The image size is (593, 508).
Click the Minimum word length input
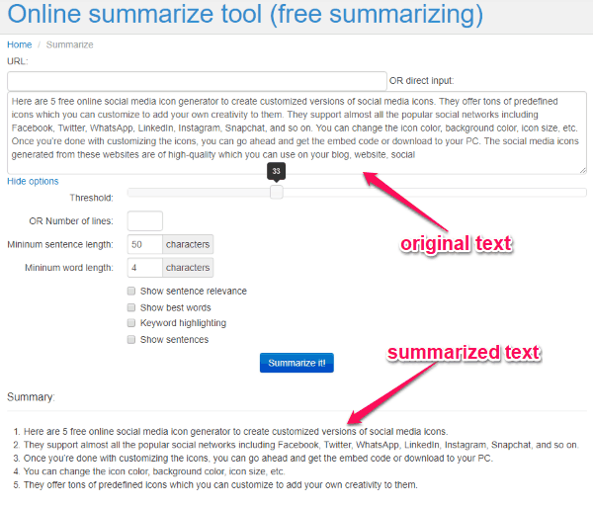[x=144, y=268]
